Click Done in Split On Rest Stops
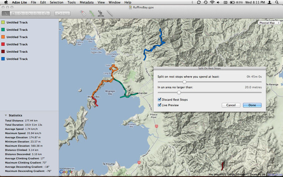The width and height of the screenshot is (283, 177). click(x=252, y=105)
